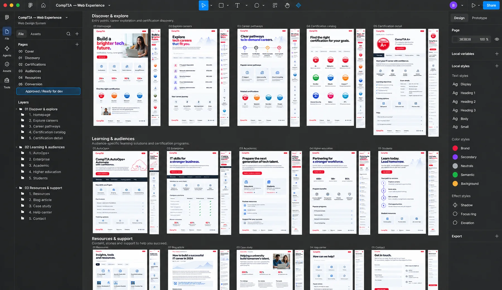This screenshot has height=290, width=502.
Task: Select the Display text style
Action: coord(462,84)
